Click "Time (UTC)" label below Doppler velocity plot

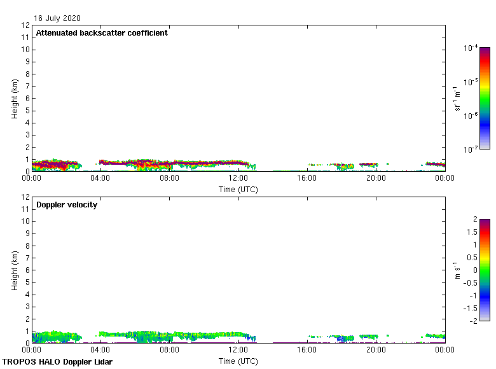click(238, 361)
